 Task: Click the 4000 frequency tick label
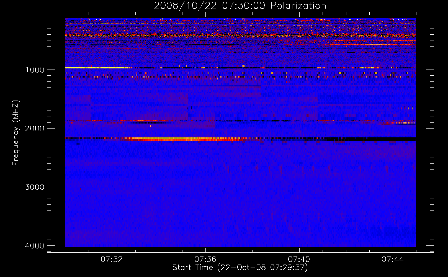click(35, 246)
